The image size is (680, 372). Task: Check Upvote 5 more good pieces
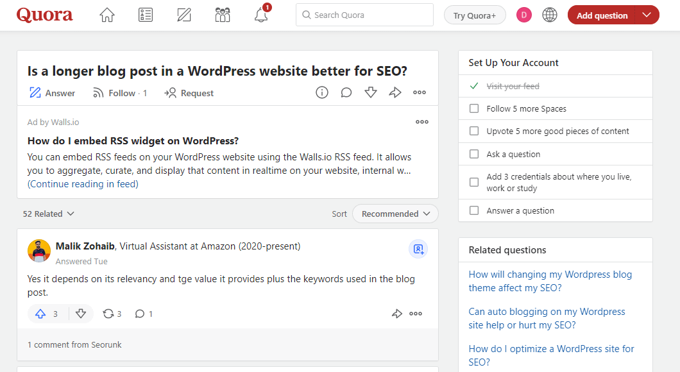coord(474,131)
